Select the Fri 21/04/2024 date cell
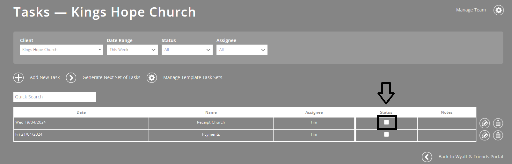 tap(81, 135)
